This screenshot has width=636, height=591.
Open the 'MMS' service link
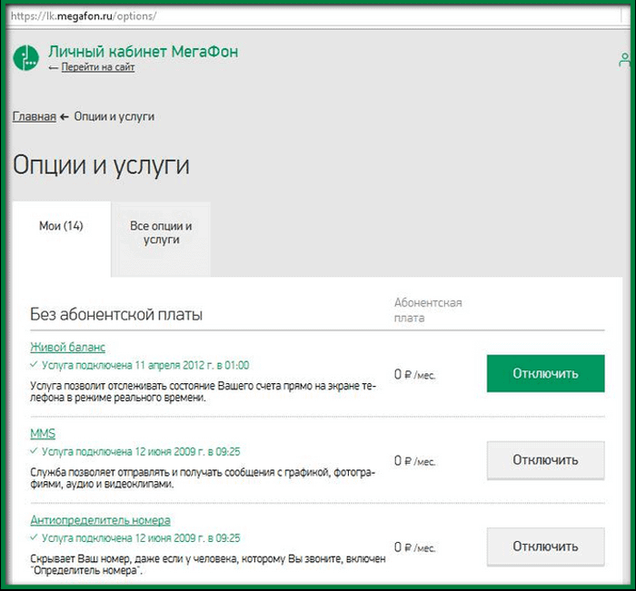click(43, 433)
